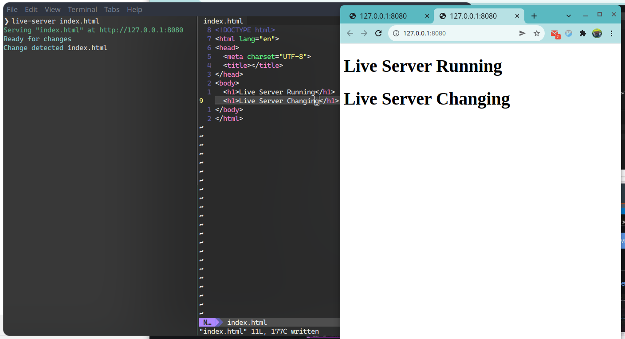625x339 pixels.
Task: Open the Chrome extensions puzzle icon
Action: tap(582, 33)
